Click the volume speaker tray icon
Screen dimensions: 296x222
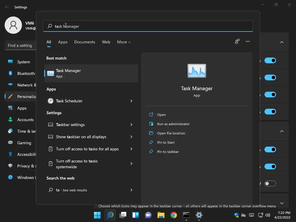tap(268, 215)
